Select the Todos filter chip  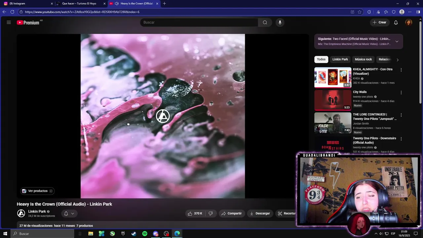click(x=321, y=59)
